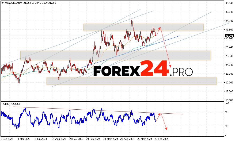This screenshot has height=142, width=235.
Task: Select the 1 Dec 2022 date label
Action: (x=7, y=139)
